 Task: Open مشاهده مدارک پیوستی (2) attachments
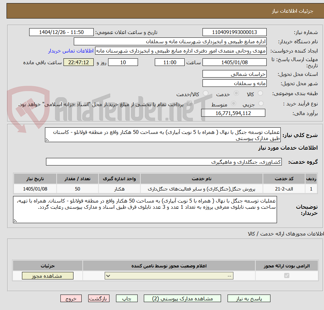[182, 299]
